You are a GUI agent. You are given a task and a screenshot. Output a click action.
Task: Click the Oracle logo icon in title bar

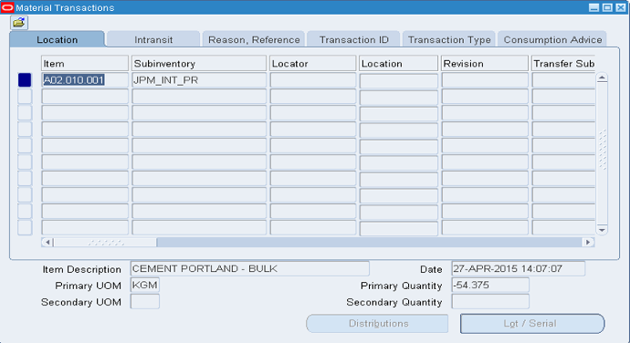[7, 7]
